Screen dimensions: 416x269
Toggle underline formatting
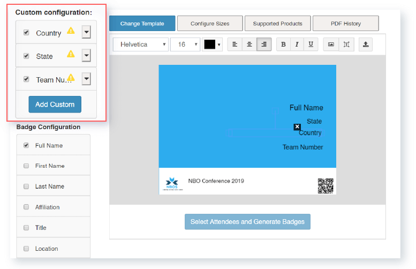[311, 44]
